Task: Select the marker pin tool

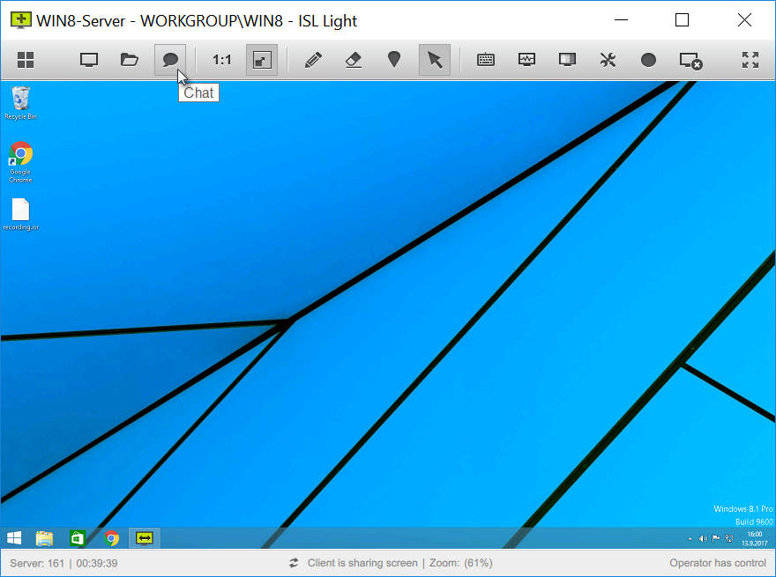Action: pos(394,60)
